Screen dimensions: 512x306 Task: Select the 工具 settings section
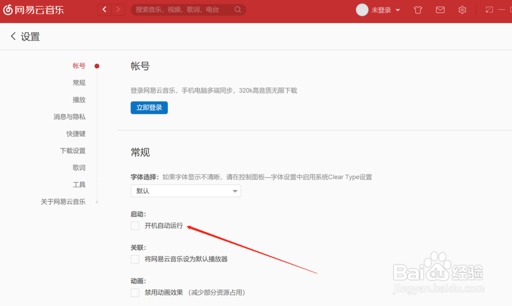pos(79,185)
